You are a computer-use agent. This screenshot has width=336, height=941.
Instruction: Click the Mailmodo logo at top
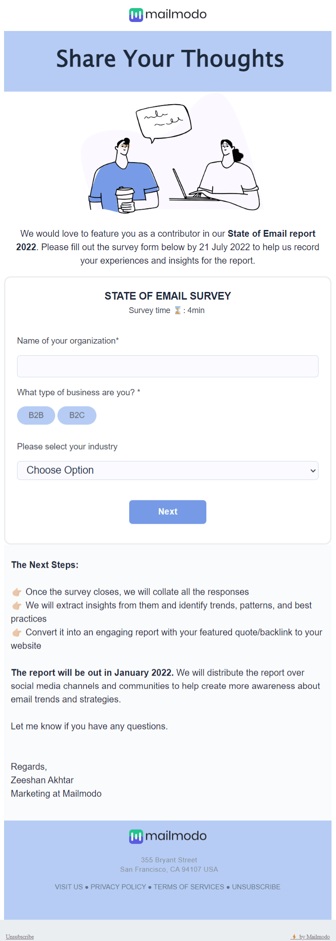tap(168, 14)
